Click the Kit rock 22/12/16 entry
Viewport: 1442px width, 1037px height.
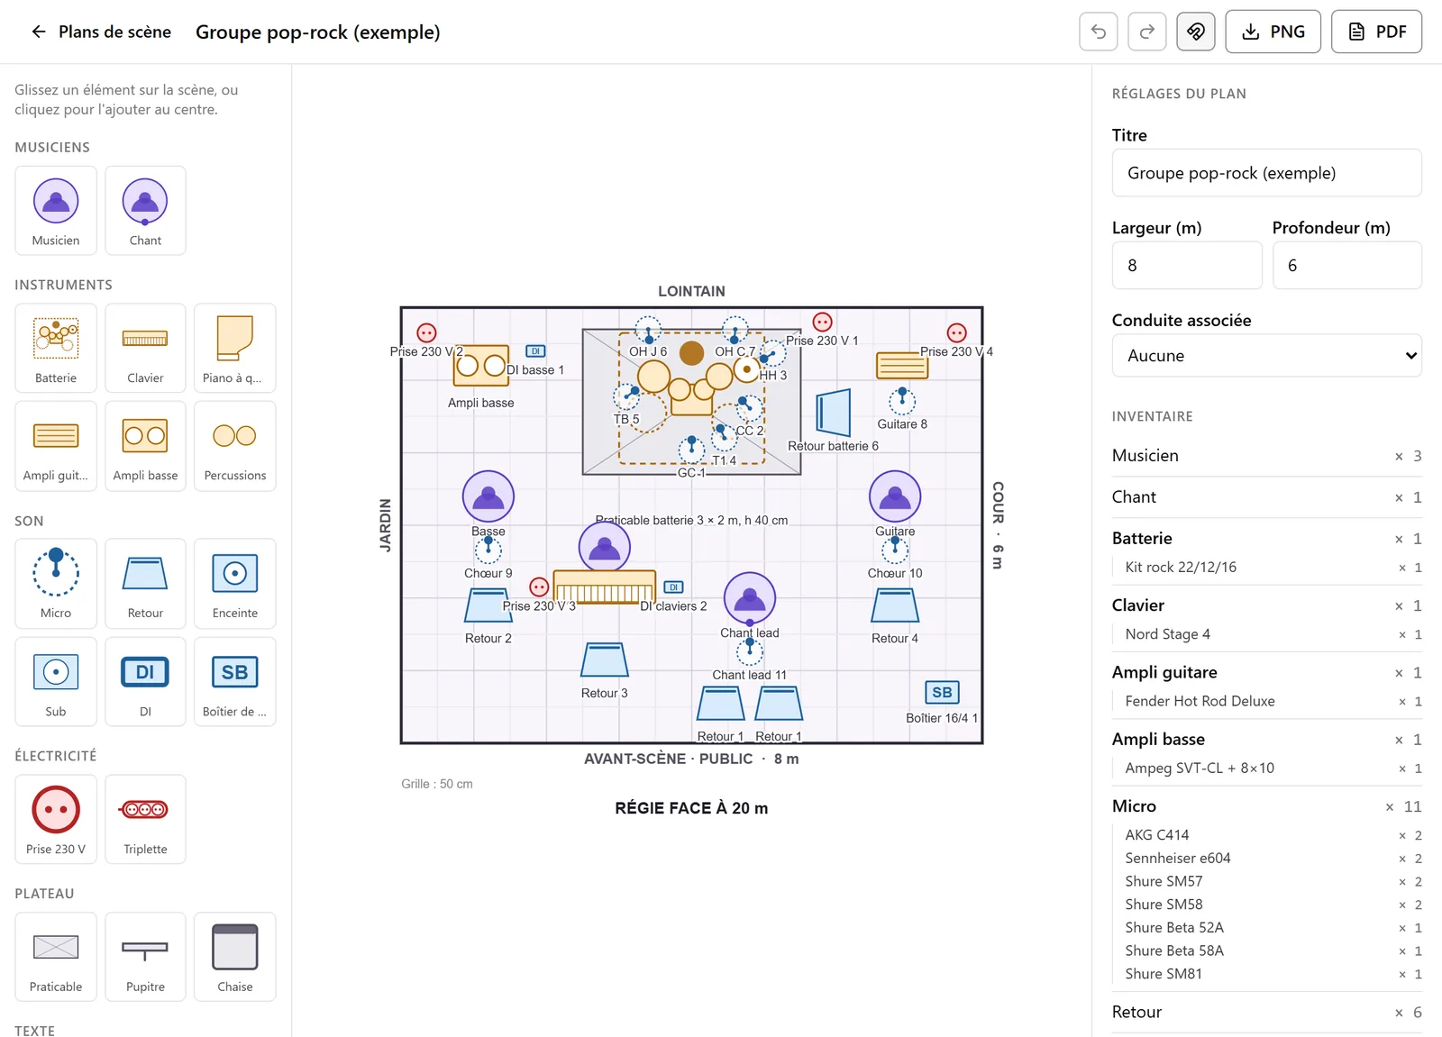[1266, 568]
